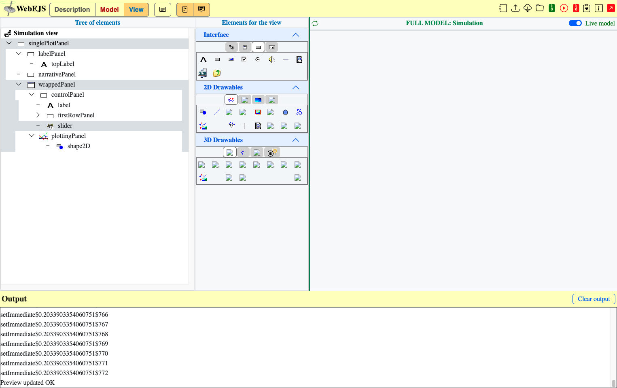Collapse the plottingPanel tree node

pos(32,136)
